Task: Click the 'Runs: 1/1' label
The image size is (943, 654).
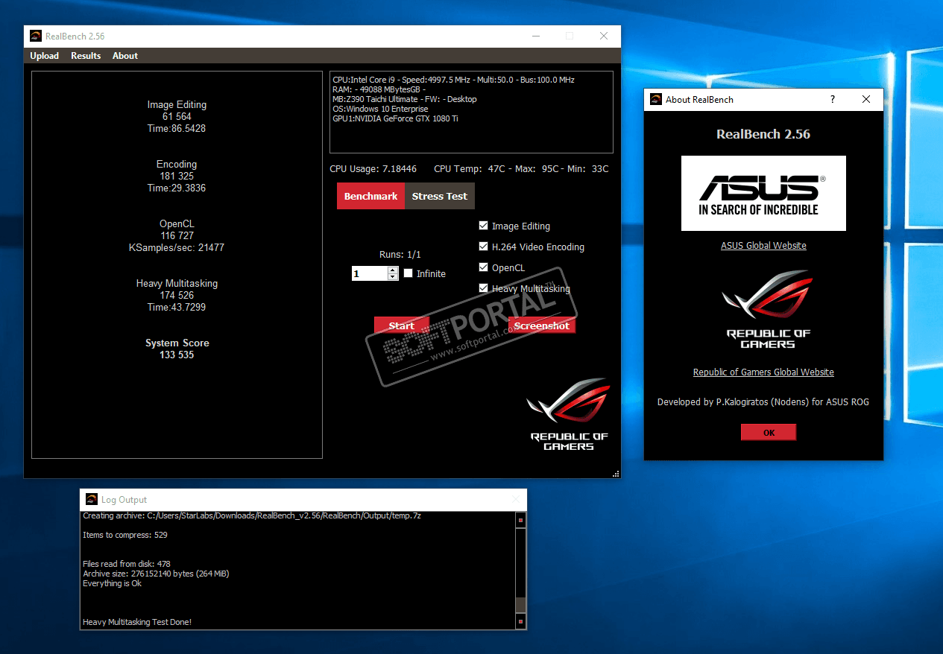Action: (x=400, y=254)
